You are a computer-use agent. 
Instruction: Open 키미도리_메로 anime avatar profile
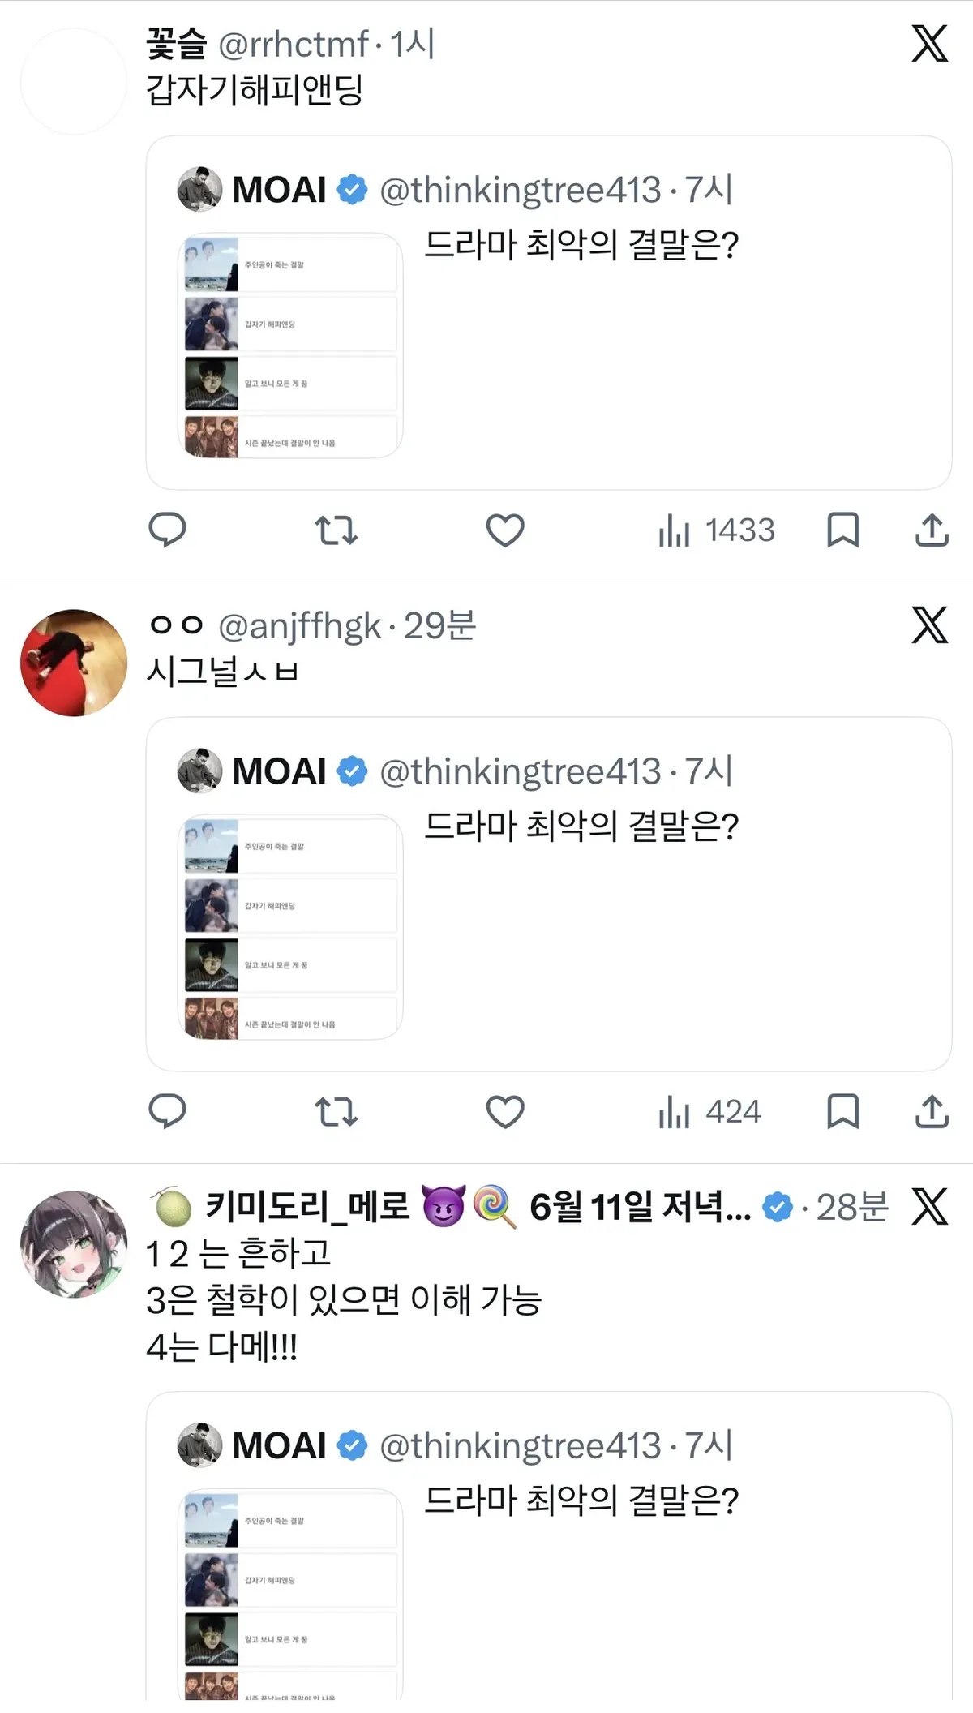(x=74, y=1244)
